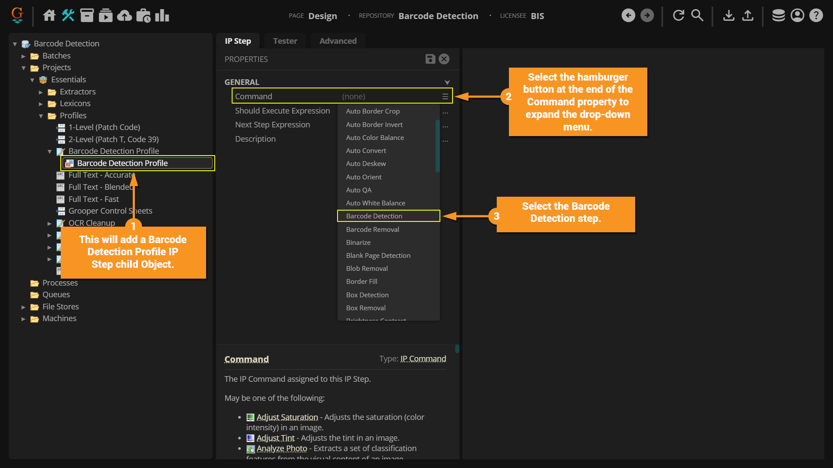Click the help question mark icon
This screenshot has height=468, width=833.
[x=816, y=16]
